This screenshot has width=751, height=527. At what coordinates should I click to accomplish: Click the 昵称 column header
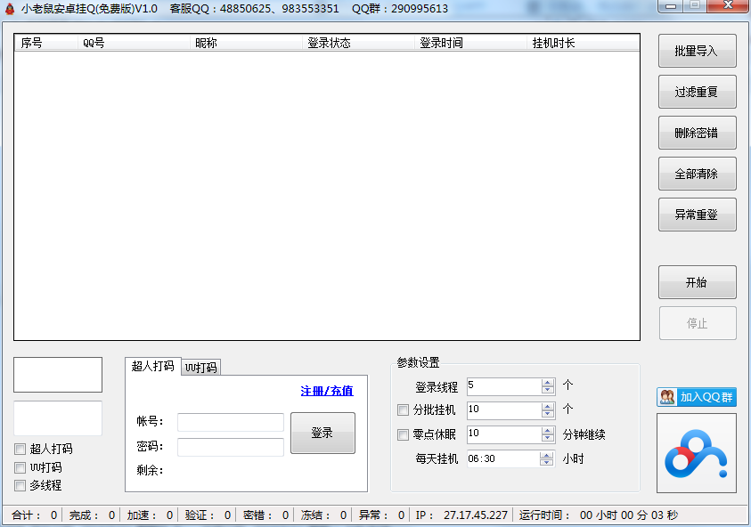tap(246, 43)
